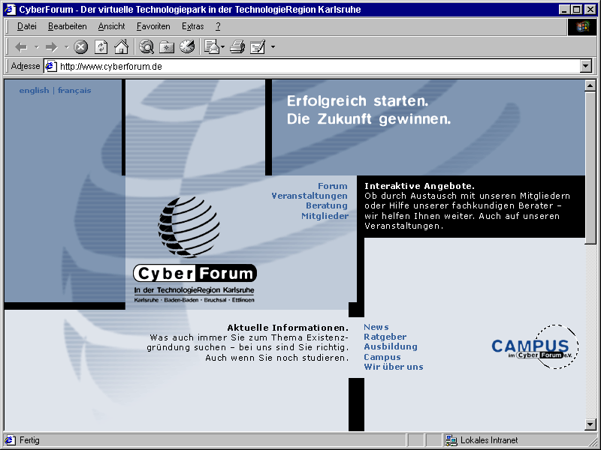Open the History clock toolbar icon
This screenshot has width=601, height=450.
pyautogui.click(x=187, y=46)
